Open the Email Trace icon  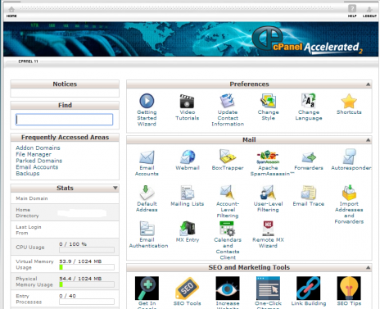point(309,193)
